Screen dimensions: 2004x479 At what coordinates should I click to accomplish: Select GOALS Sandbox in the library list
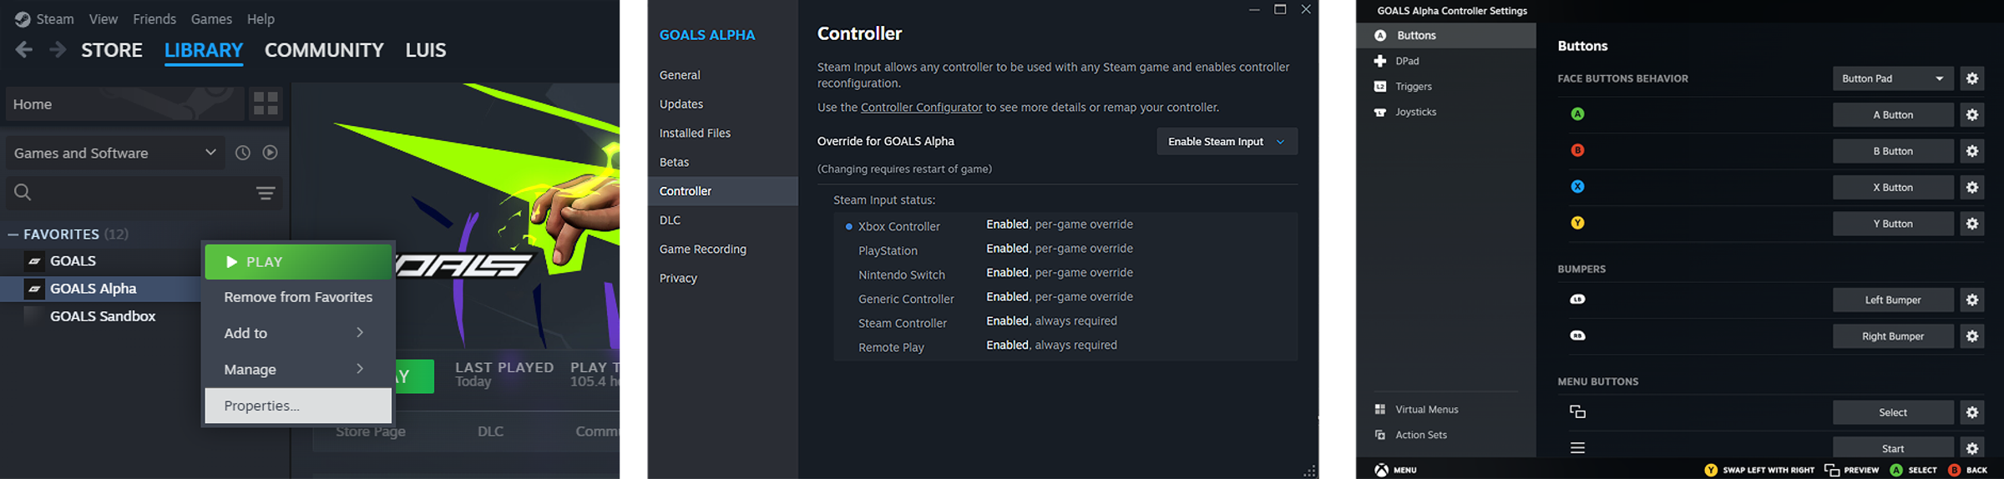pos(103,316)
